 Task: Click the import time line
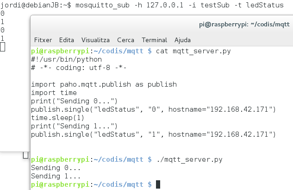(54, 93)
